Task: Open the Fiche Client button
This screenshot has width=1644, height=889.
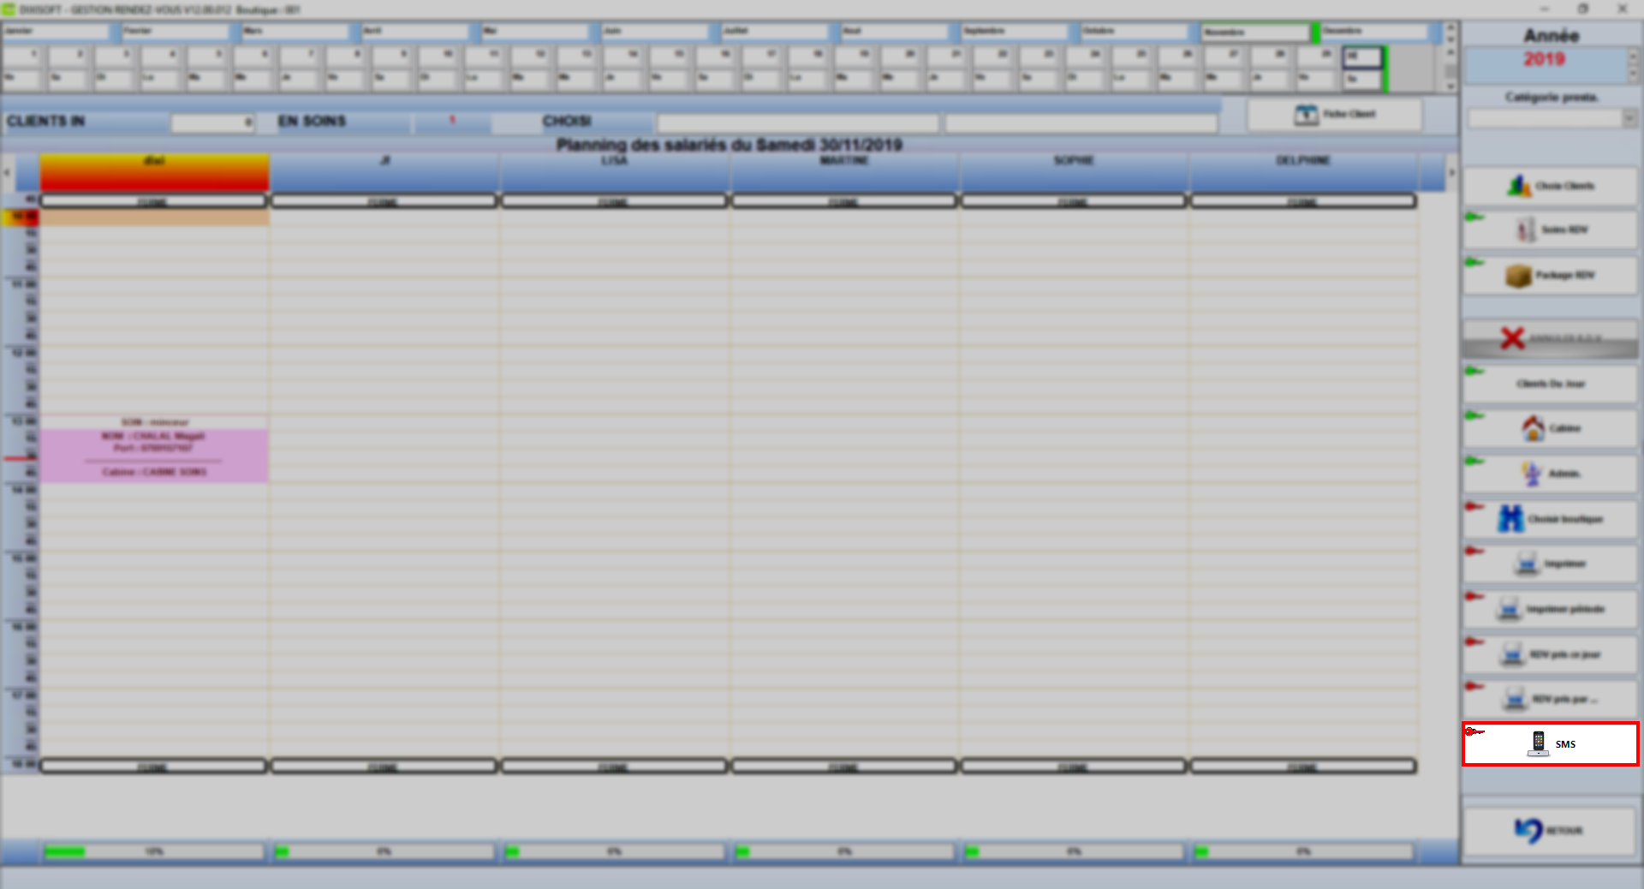Action: point(1335,114)
